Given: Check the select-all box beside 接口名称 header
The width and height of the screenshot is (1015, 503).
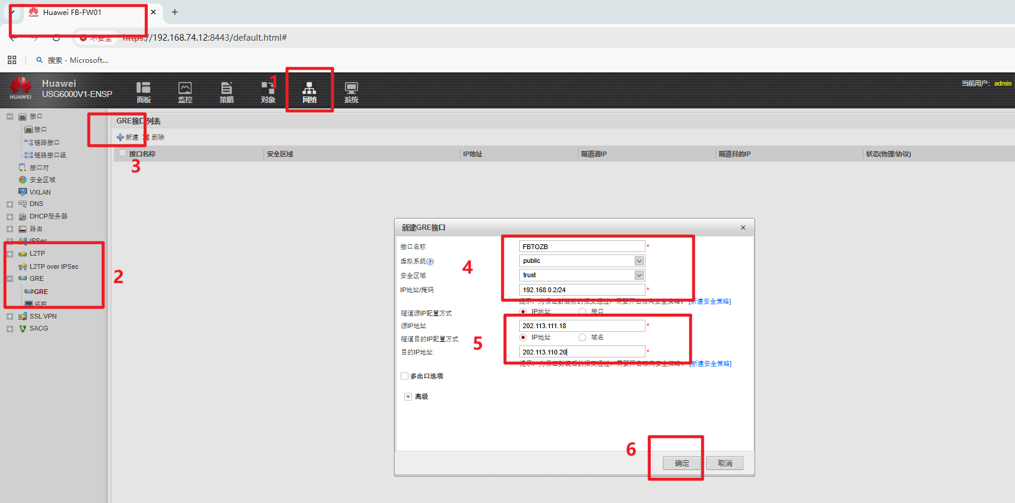Looking at the screenshot, I should 123,153.
